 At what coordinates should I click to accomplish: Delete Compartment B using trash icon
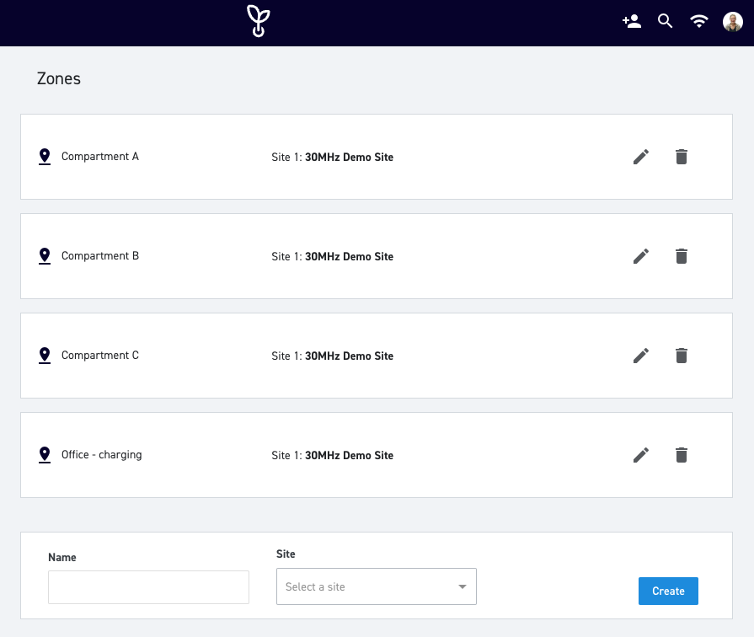(682, 256)
